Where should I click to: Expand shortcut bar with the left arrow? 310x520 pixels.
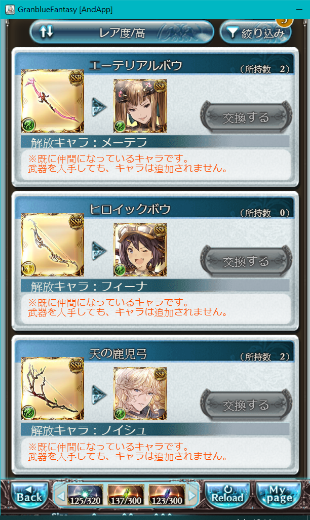pos(60,496)
